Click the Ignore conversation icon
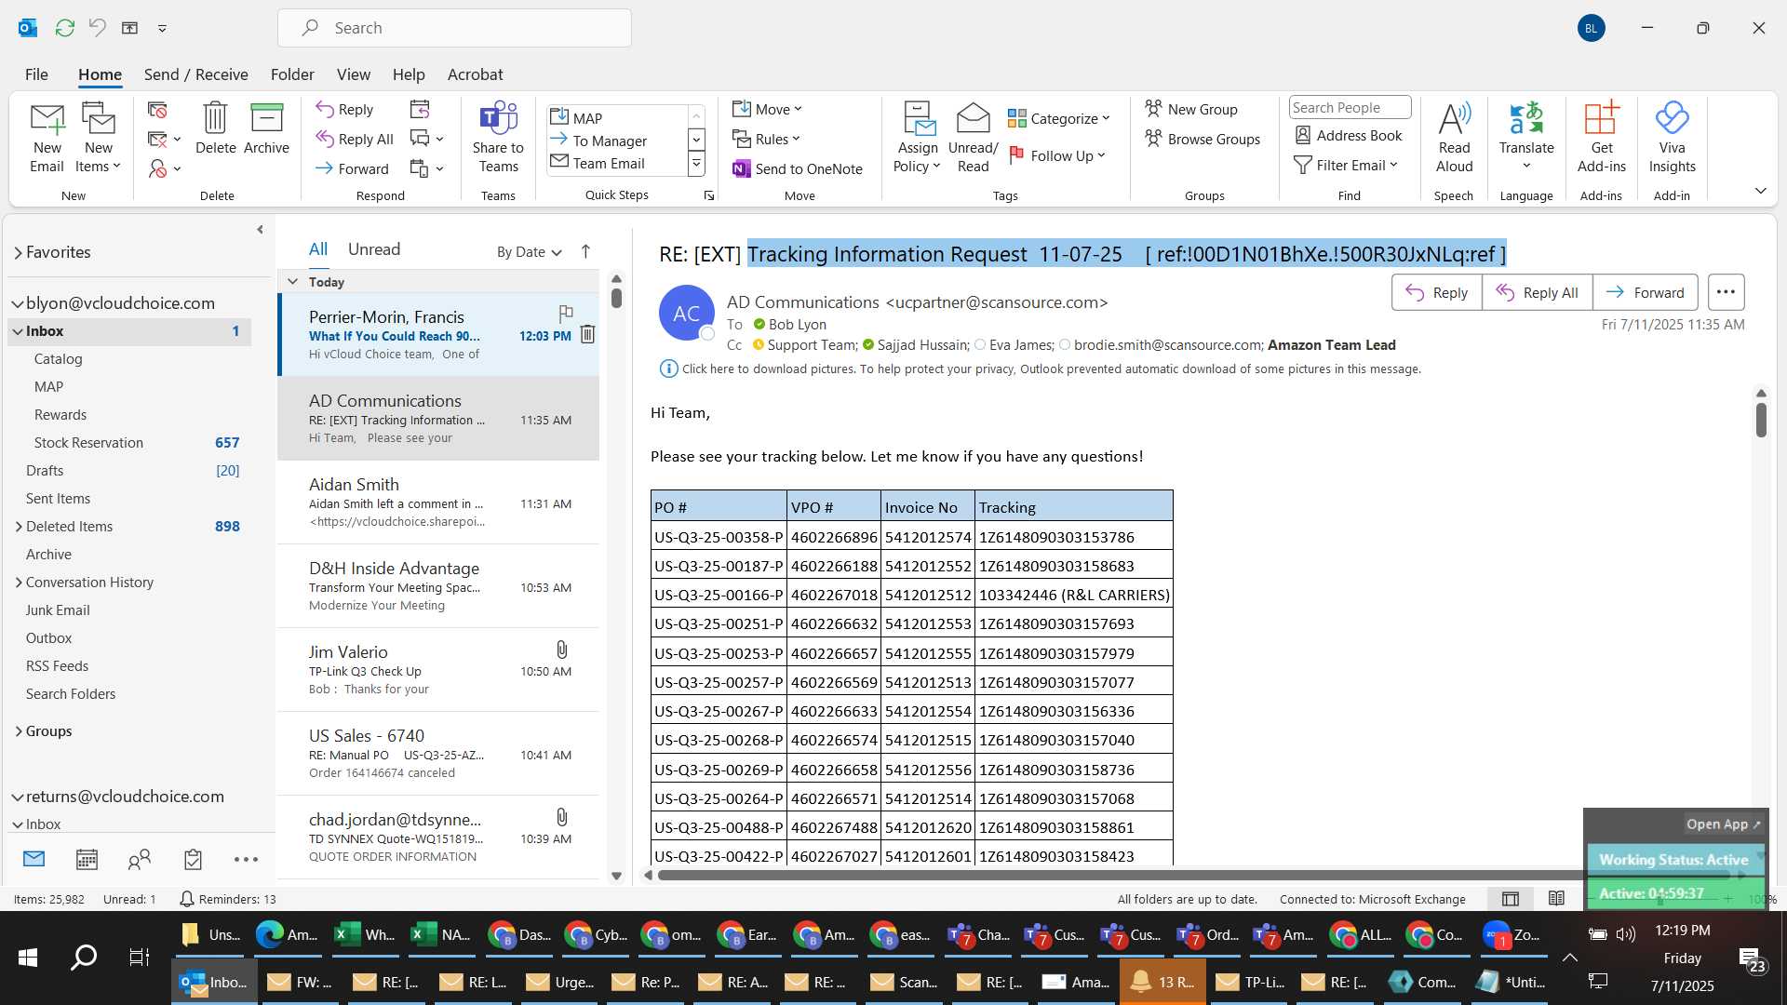 click(157, 110)
